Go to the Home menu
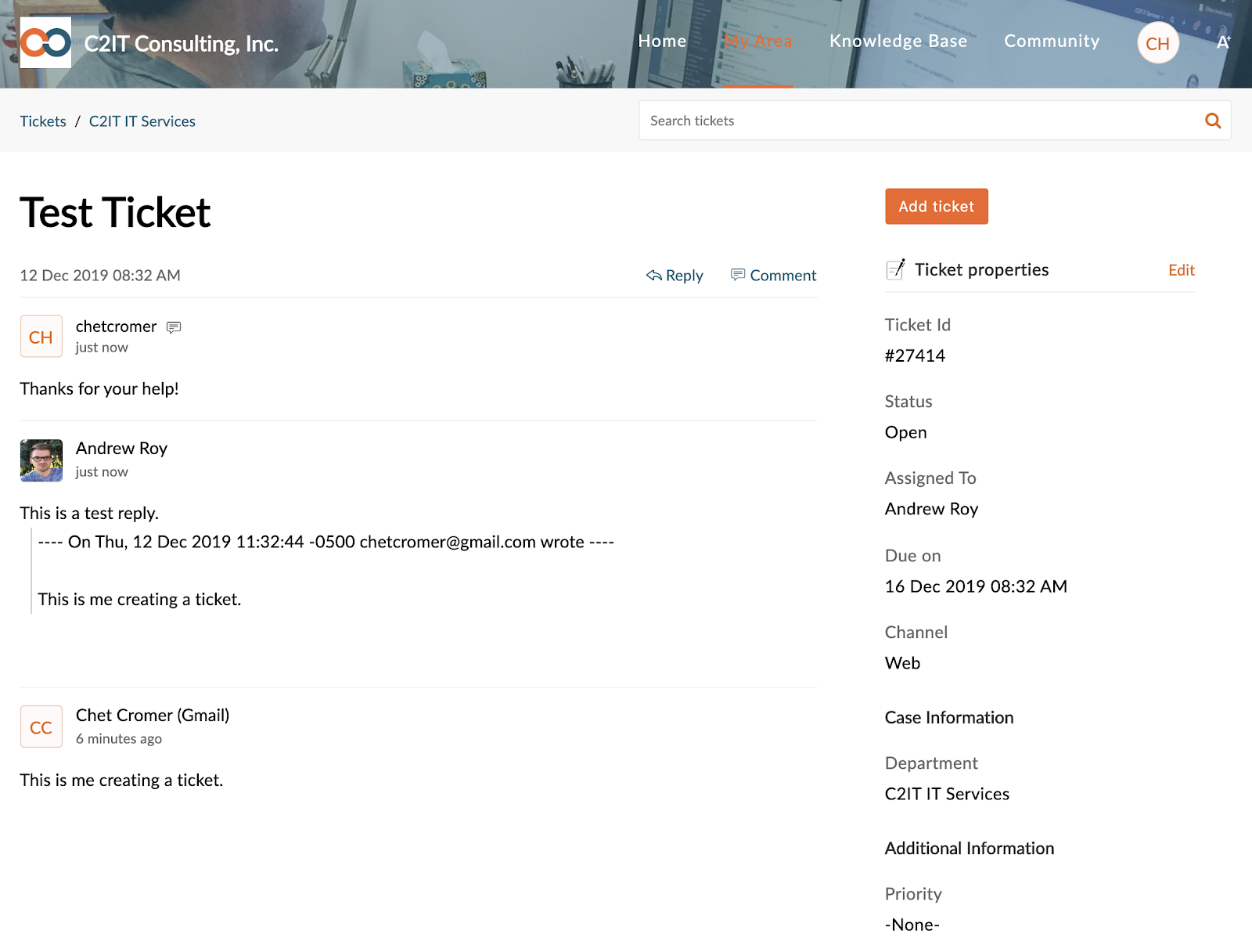The image size is (1252, 952). pos(662,41)
